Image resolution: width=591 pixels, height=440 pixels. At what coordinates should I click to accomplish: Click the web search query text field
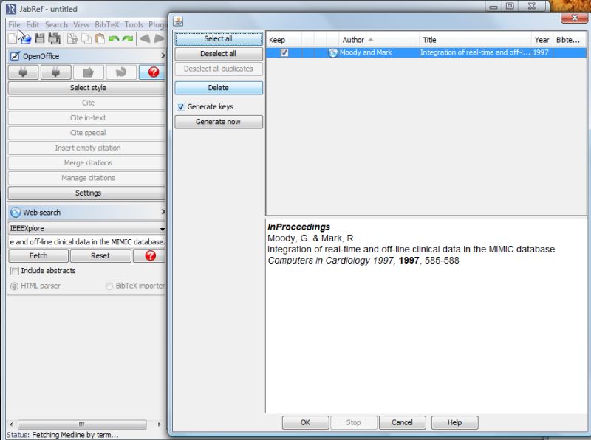pyautogui.click(x=87, y=242)
